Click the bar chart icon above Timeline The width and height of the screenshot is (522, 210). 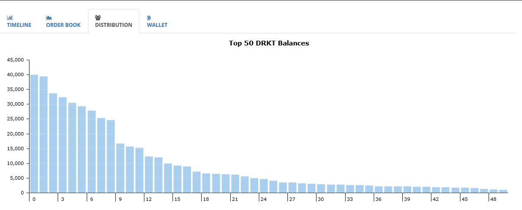[x=10, y=18]
